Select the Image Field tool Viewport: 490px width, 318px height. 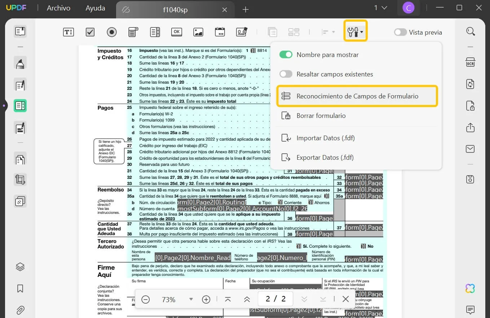pyautogui.click(x=198, y=32)
